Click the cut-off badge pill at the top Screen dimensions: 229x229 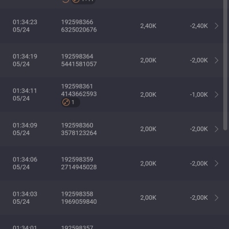coord(84,2)
